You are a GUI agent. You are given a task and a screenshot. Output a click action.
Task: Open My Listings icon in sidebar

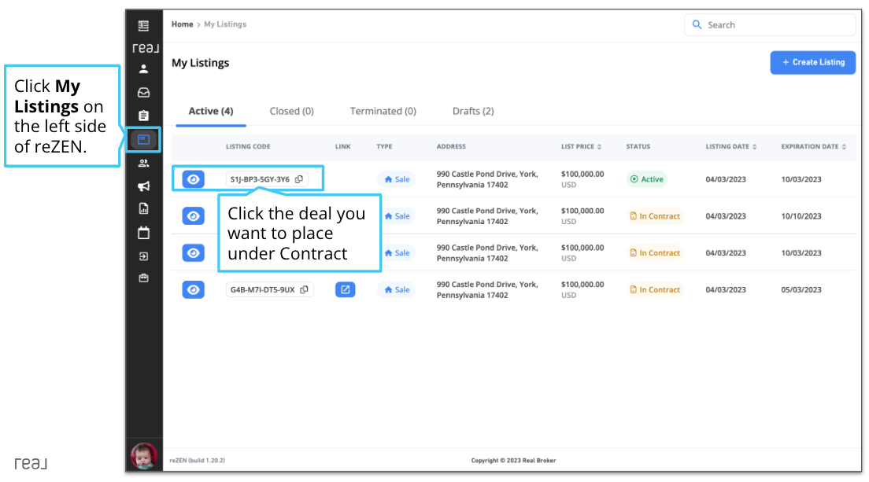pos(143,139)
